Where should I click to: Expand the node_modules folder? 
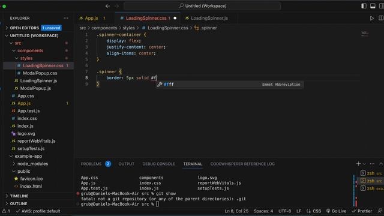pyautogui.click(x=32, y=164)
